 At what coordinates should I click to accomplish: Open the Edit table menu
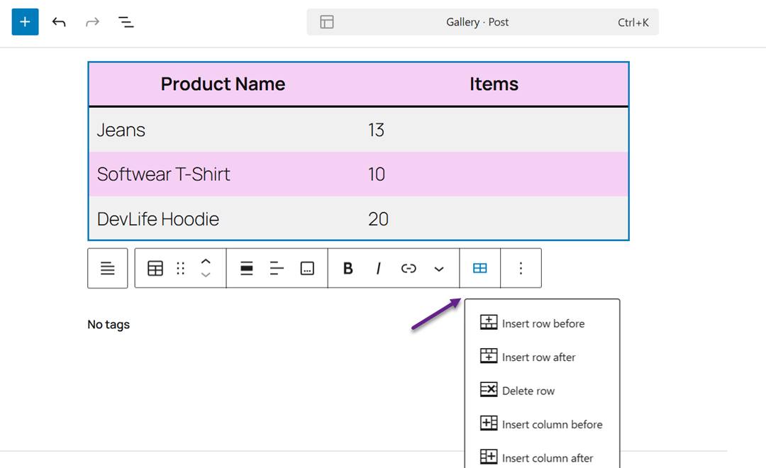click(480, 268)
